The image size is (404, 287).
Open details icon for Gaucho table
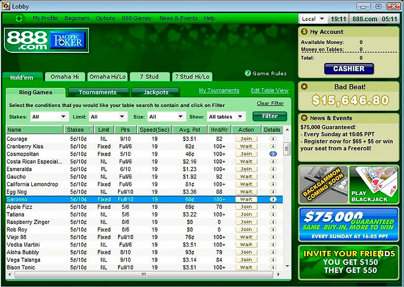pyautogui.click(x=273, y=177)
